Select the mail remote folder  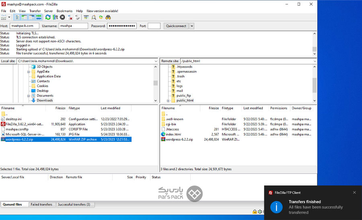[180, 91]
